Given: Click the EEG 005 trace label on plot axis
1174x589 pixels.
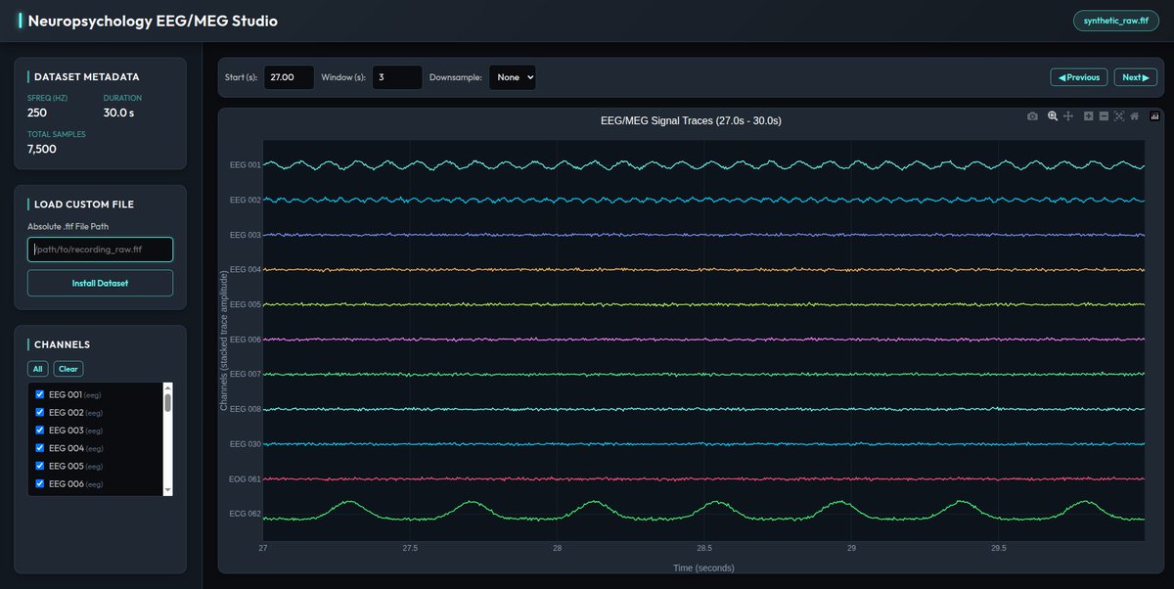Looking at the screenshot, I should pyautogui.click(x=245, y=304).
